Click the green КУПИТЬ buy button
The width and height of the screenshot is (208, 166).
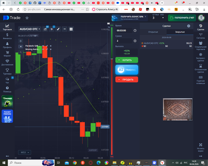127,60
